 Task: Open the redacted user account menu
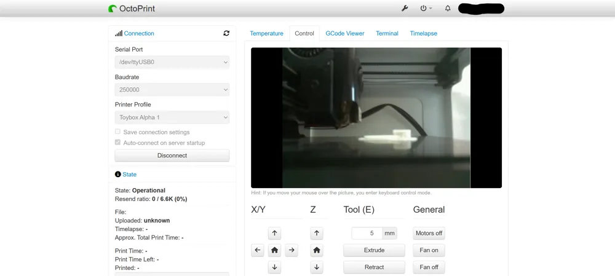(x=482, y=8)
